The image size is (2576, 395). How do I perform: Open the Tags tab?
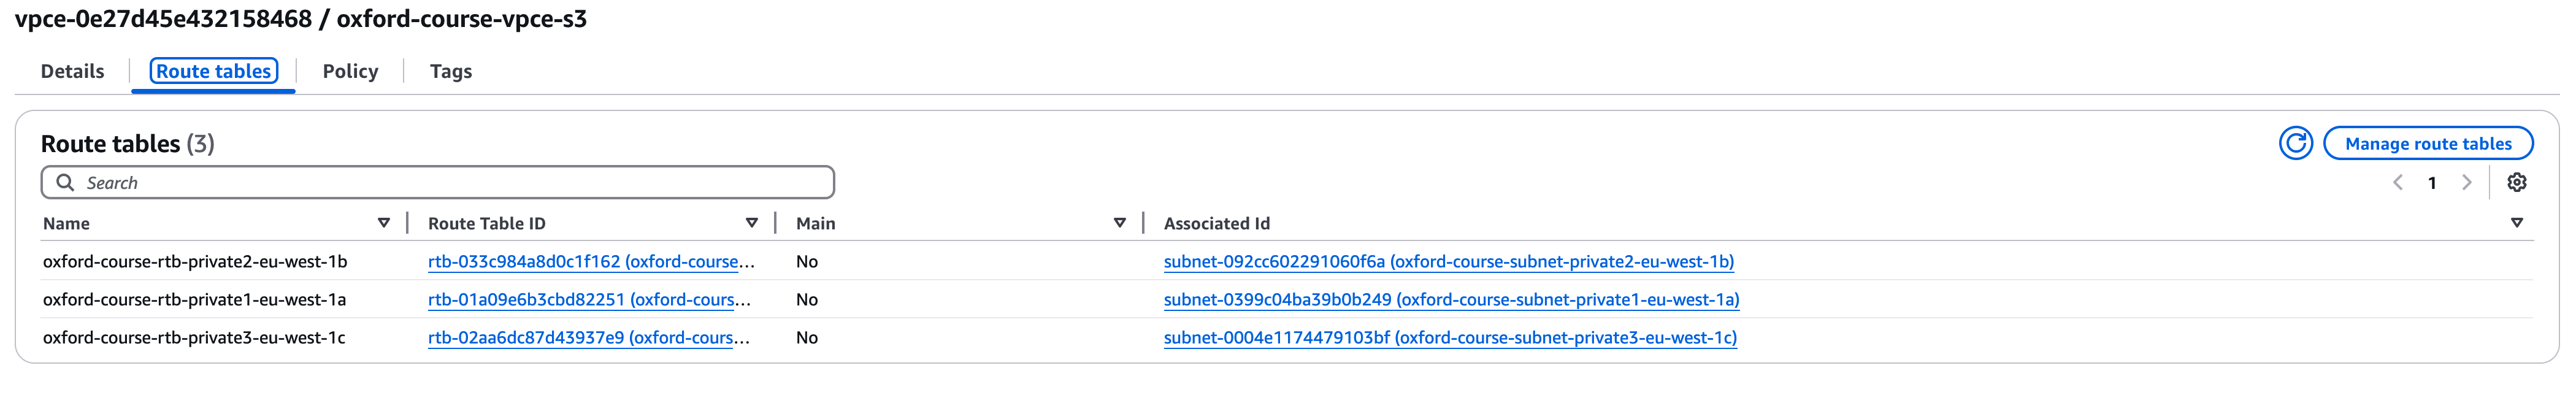pos(450,71)
